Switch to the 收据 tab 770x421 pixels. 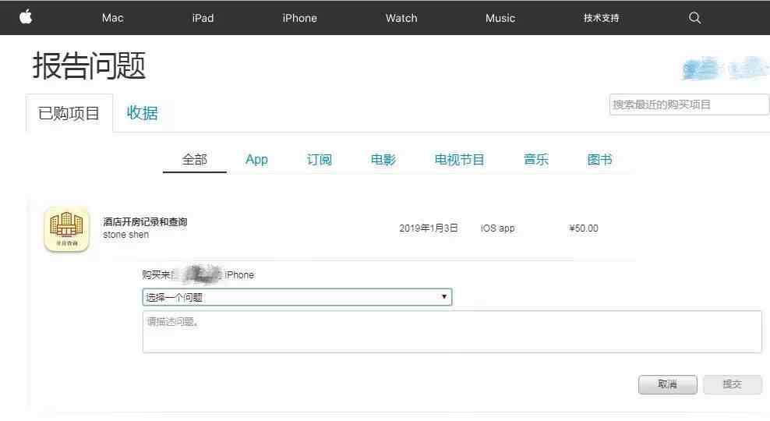click(143, 112)
